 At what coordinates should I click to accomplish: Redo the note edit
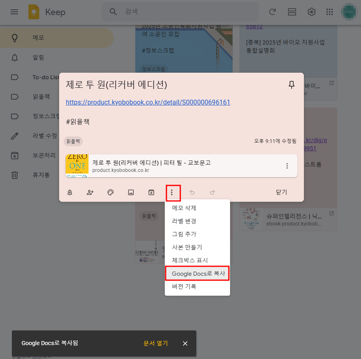pyautogui.click(x=213, y=192)
